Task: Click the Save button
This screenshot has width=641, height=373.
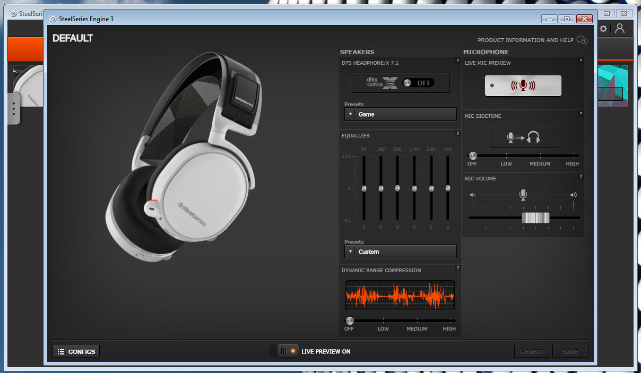Action: tap(570, 351)
